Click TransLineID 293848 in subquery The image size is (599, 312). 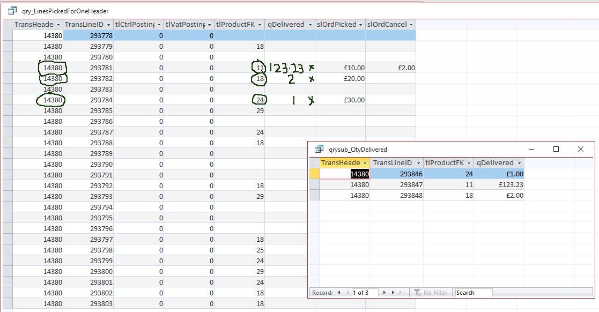396,195
